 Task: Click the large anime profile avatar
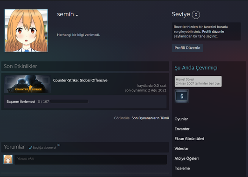26,30
